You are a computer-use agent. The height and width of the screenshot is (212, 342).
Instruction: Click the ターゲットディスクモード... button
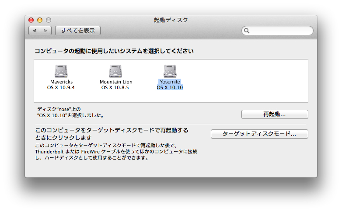tap(259, 134)
